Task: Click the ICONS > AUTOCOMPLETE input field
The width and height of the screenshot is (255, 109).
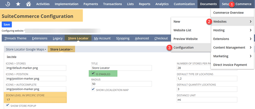Action: (x=36, y=89)
